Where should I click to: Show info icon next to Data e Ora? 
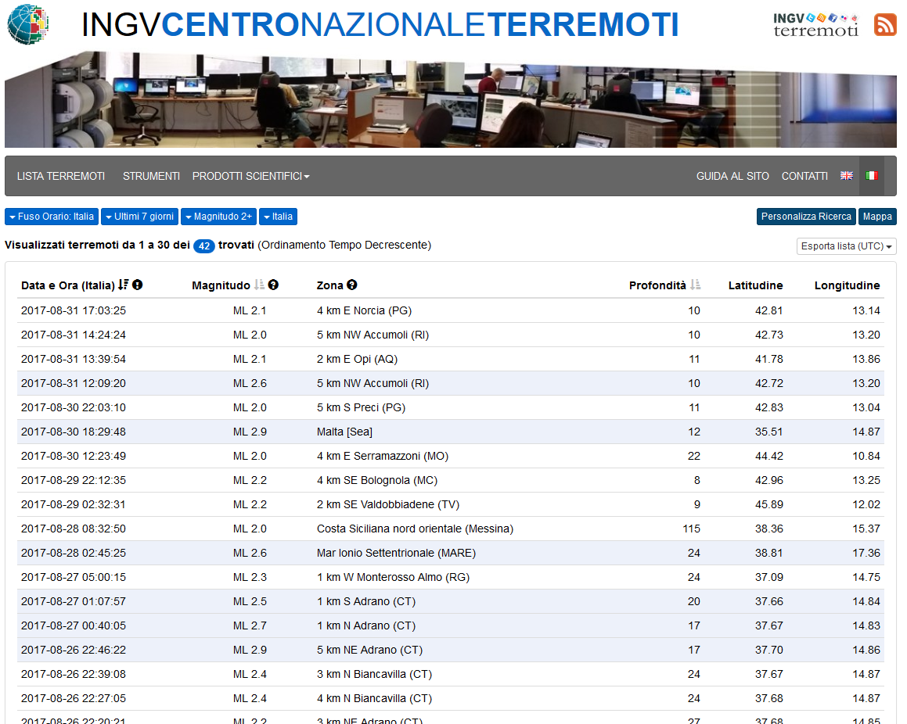[138, 285]
